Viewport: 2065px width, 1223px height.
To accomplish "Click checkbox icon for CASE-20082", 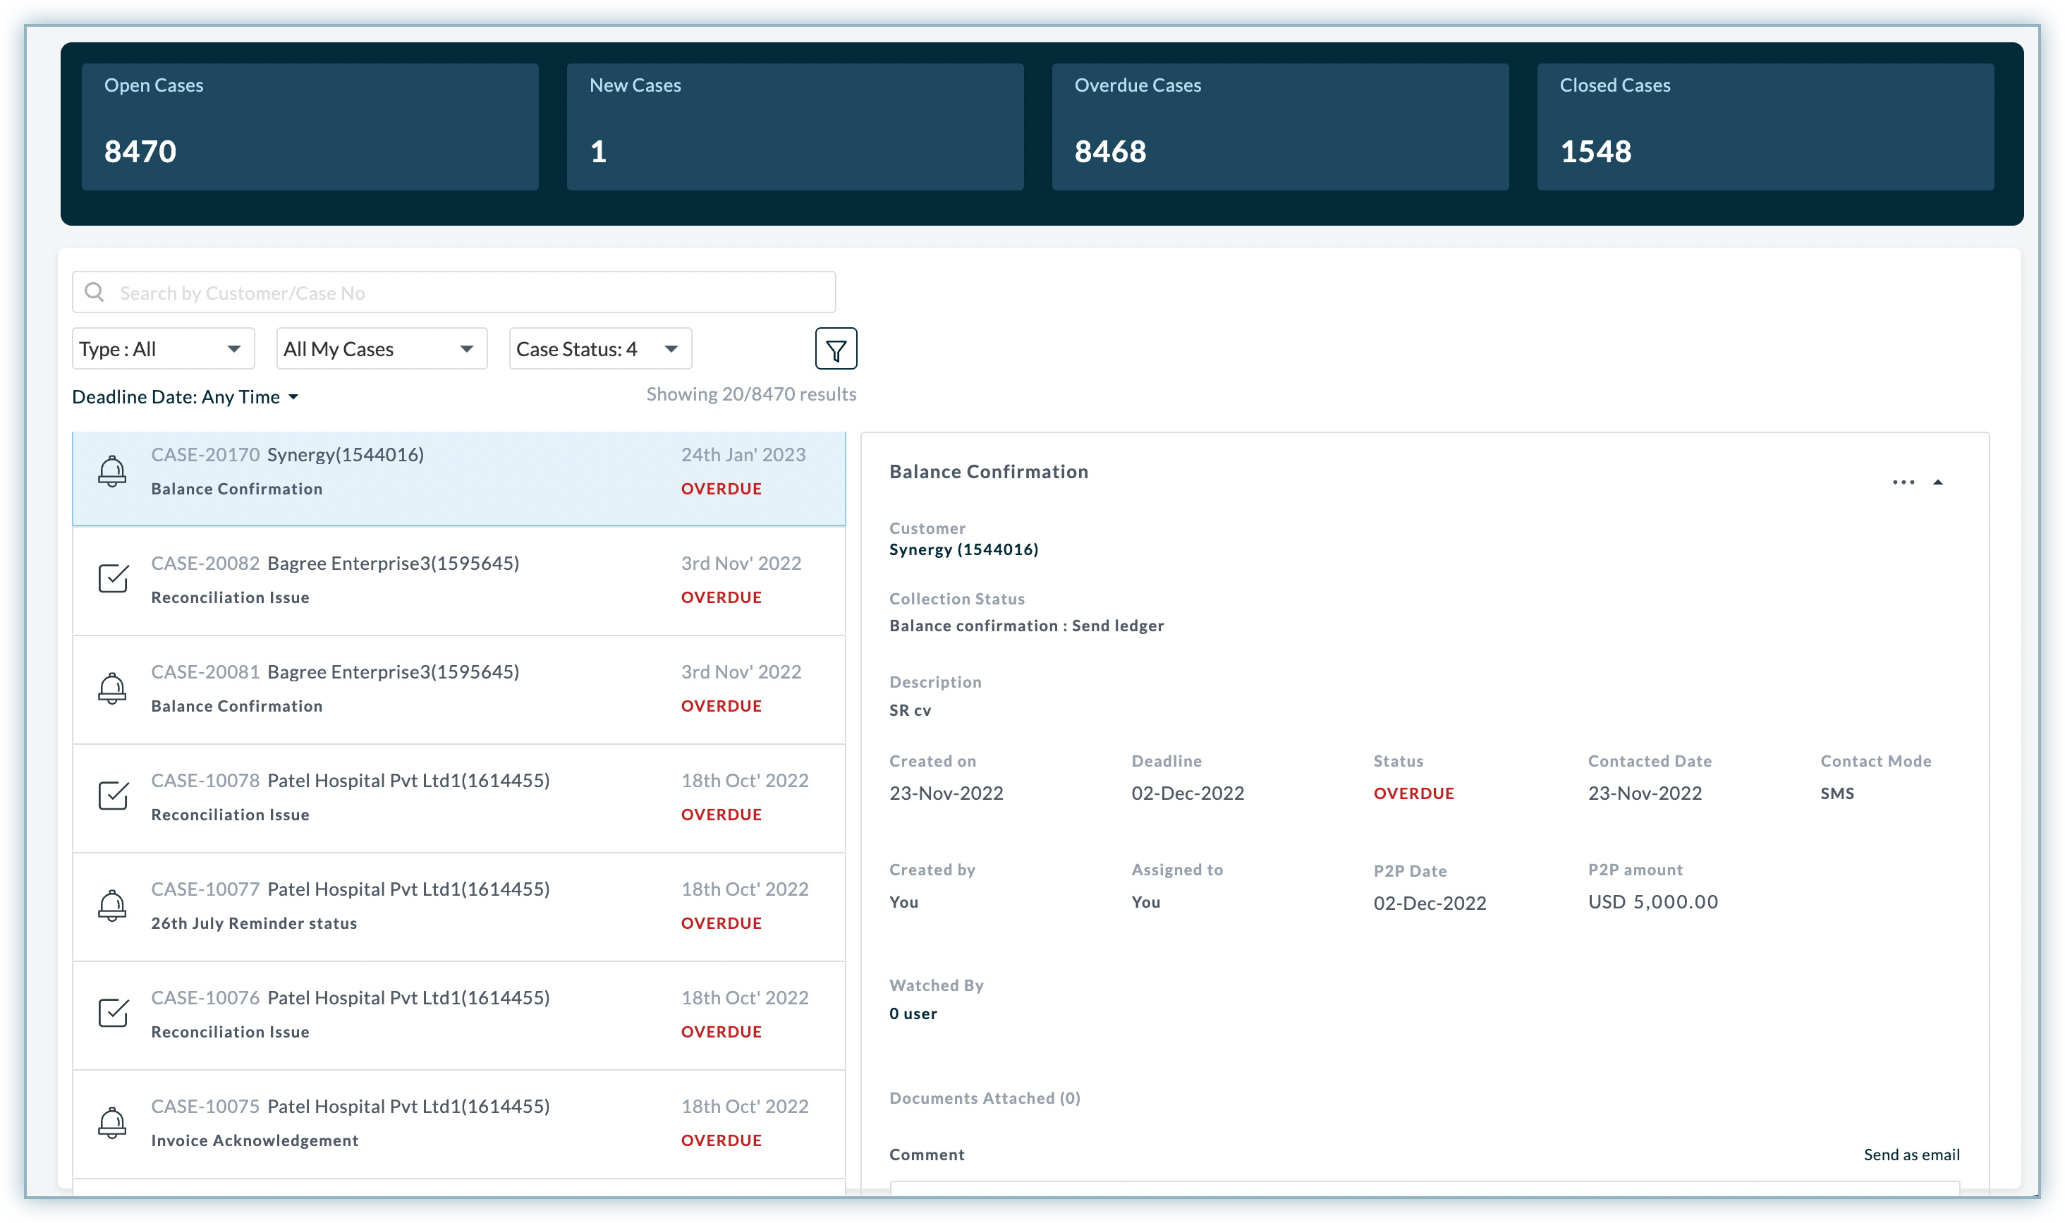I will click(113, 578).
